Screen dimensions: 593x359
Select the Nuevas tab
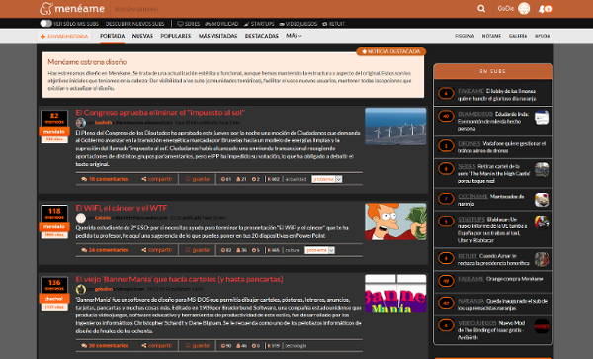pos(142,36)
